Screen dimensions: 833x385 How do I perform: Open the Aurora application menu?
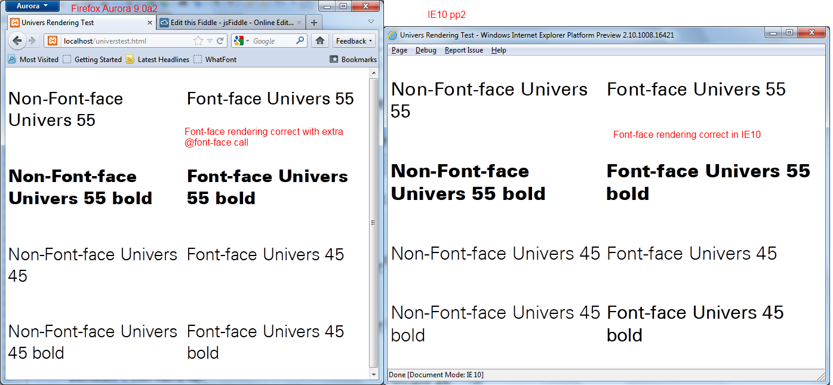point(31,6)
